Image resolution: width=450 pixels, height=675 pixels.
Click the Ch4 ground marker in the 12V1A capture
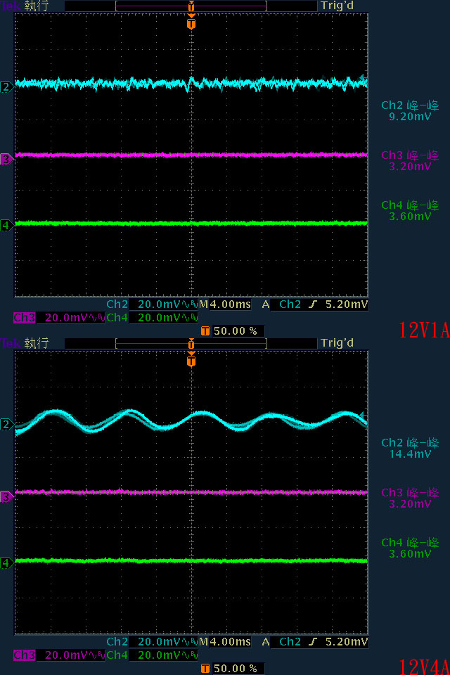tap(6, 225)
